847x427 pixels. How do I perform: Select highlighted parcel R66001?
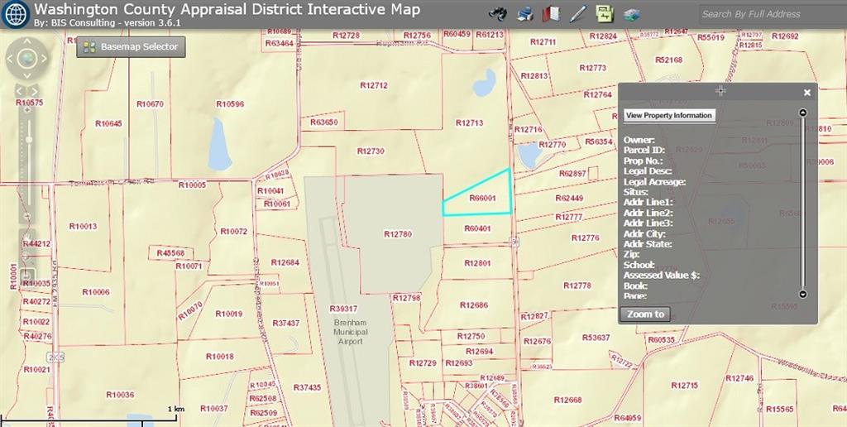(x=482, y=198)
